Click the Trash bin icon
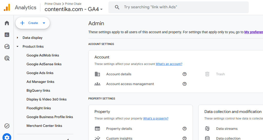263x140 pixels. (207, 74)
